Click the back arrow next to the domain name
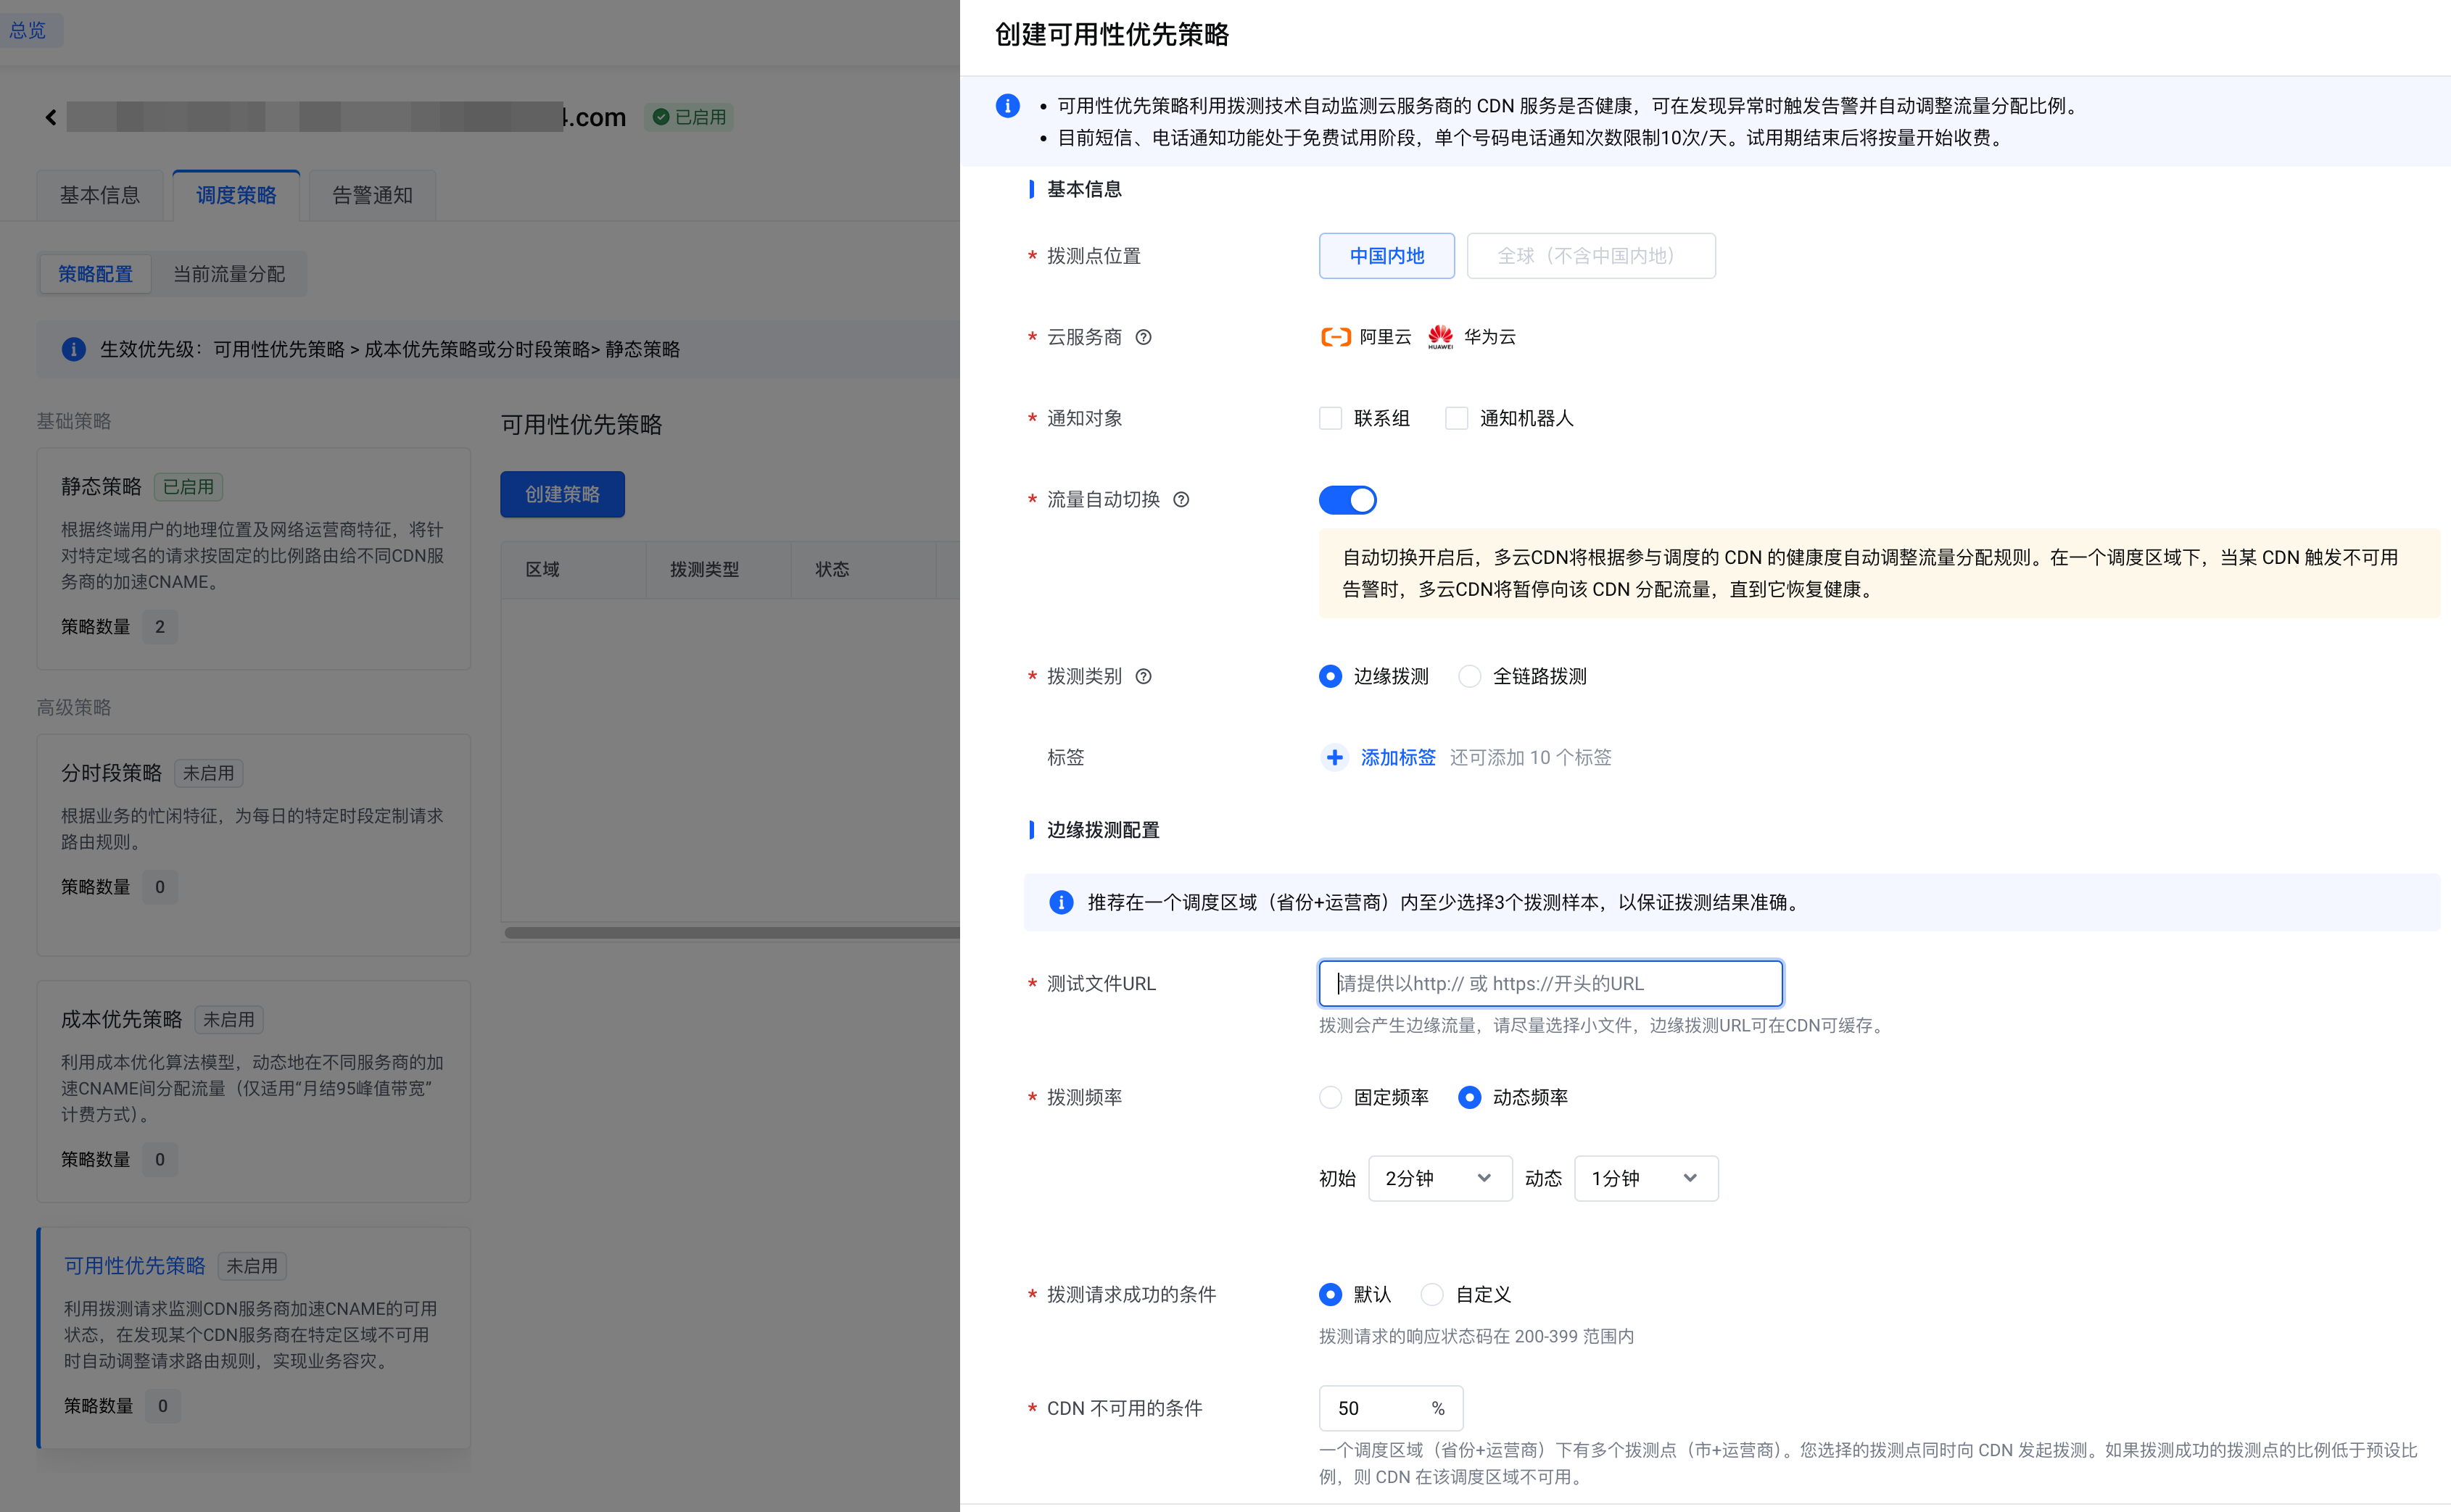Image resolution: width=2451 pixels, height=1512 pixels. tap(51, 117)
